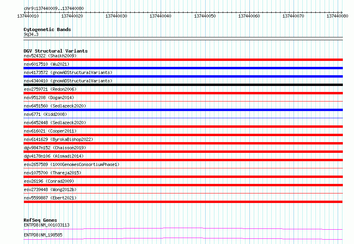Open variant esv2759721 (Redon2006) label
The height and width of the screenshot is (244, 354).
[x=50, y=89]
